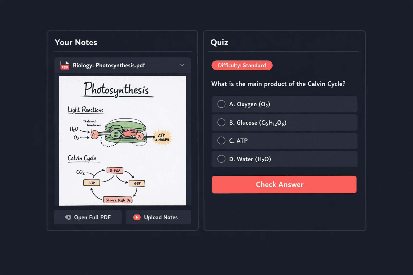Switch to the Quiz panel header
Screen dimensions: 413x275
(x=219, y=42)
